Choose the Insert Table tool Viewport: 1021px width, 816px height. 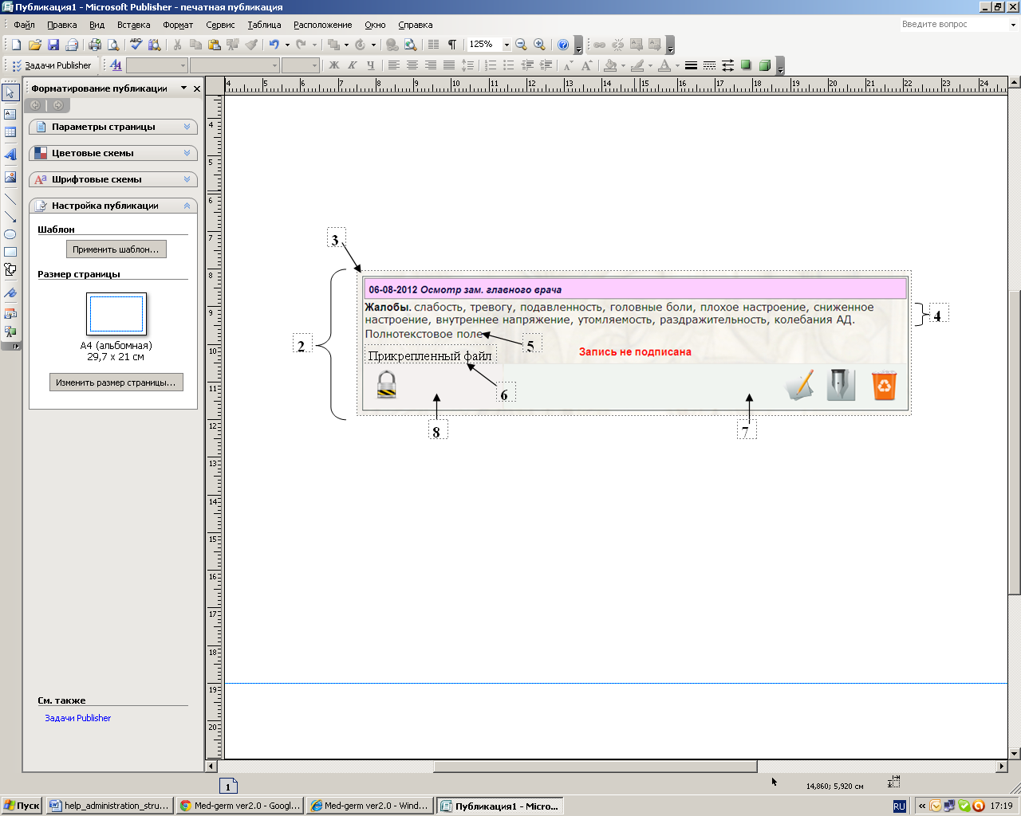[10, 132]
